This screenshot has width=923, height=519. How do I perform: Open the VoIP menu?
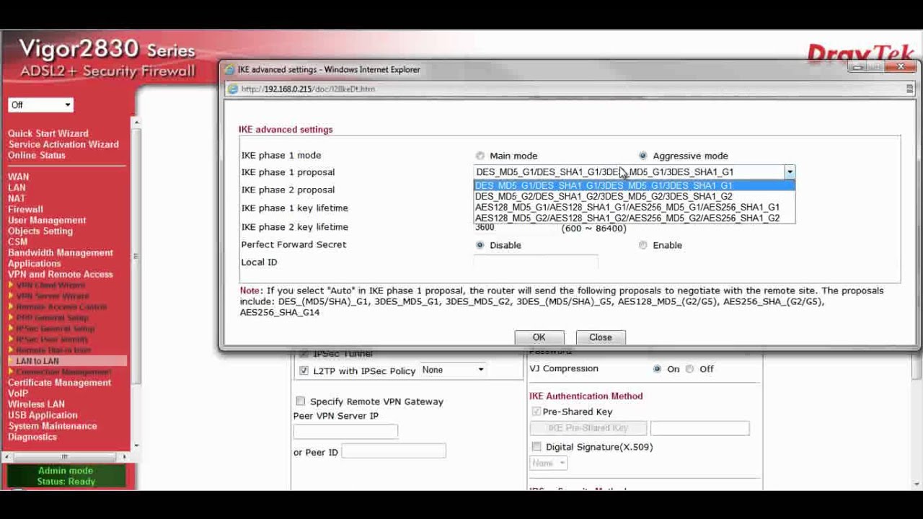point(18,393)
